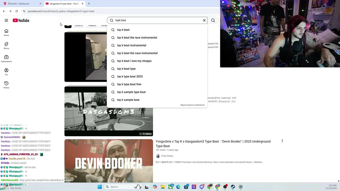Close the YouTube browser tab
340x191 pixels.
tap(82, 4)
